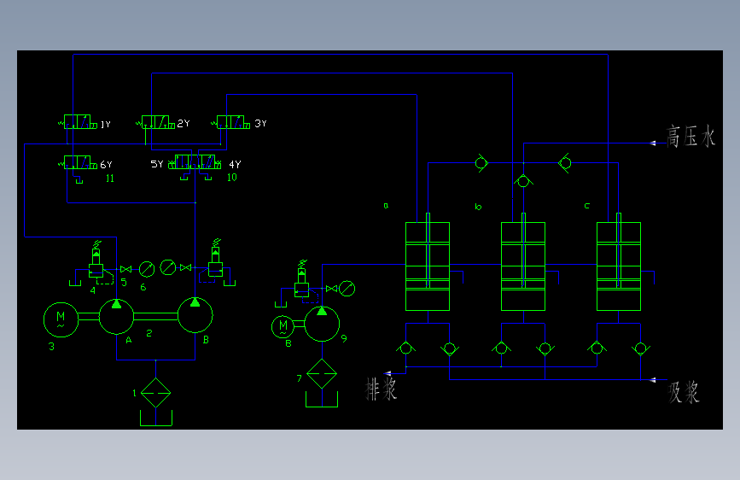
Task: Click the pressure gauge near pump 9
Action: point(347,289)
